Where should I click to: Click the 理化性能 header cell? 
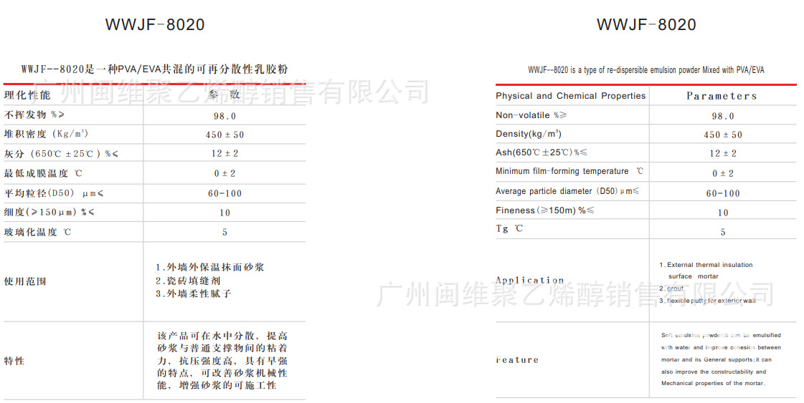point(27,95)
